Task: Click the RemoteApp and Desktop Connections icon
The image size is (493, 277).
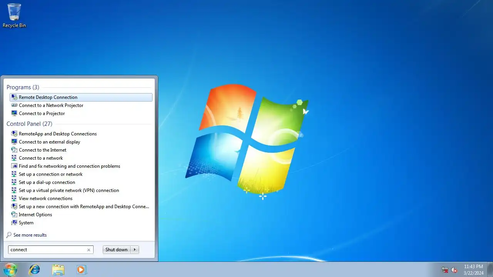Action: (x=14, y=134)
